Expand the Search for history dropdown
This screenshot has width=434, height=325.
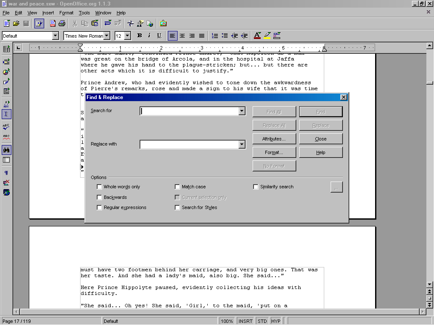point(242,111)
